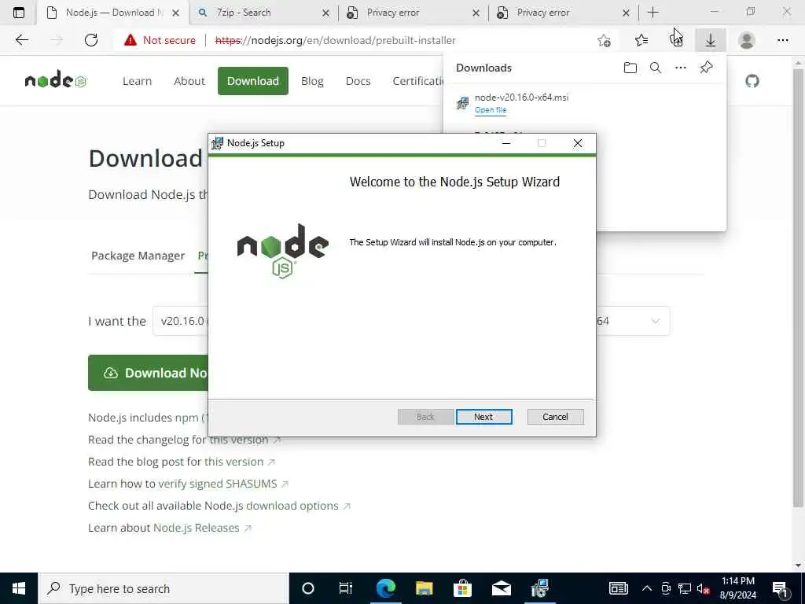Switch to the Package Manager tab
805x604 pixels.
point(138,256)
